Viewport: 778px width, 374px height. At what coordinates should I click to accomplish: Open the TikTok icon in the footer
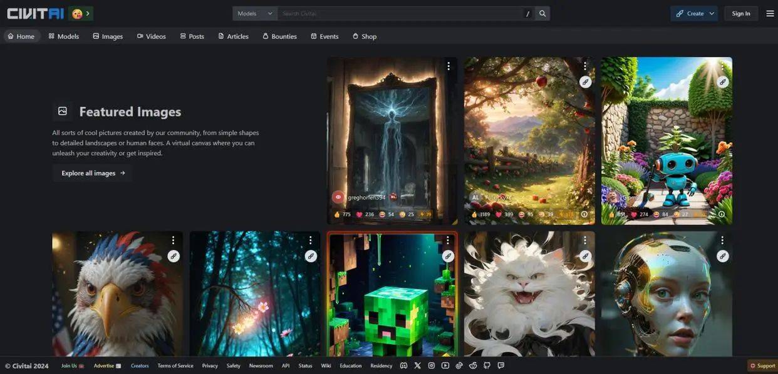[x=459, y=365]
